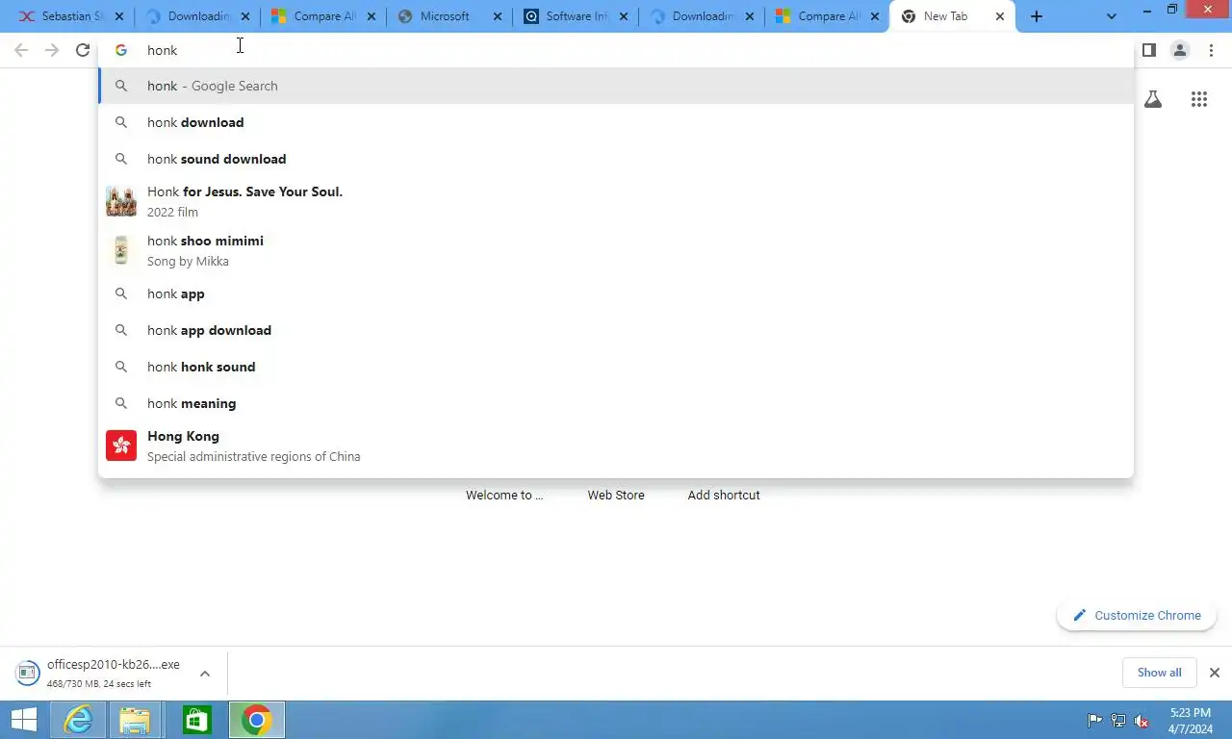Select the honk - Google Search suggestion
The height and width of the screenshot is (739, 1232).
tap(616, 86)
